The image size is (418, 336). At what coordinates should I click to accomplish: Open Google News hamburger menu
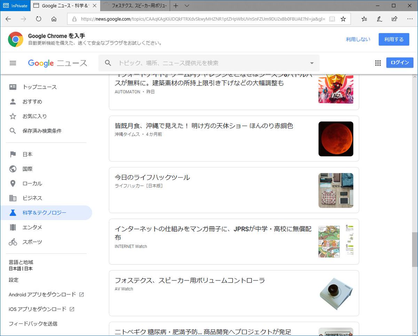[x=13, y=63]
